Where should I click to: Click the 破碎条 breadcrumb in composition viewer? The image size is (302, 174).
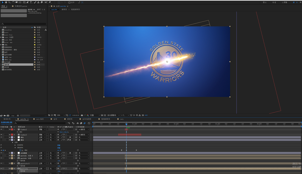click(64, 9)
